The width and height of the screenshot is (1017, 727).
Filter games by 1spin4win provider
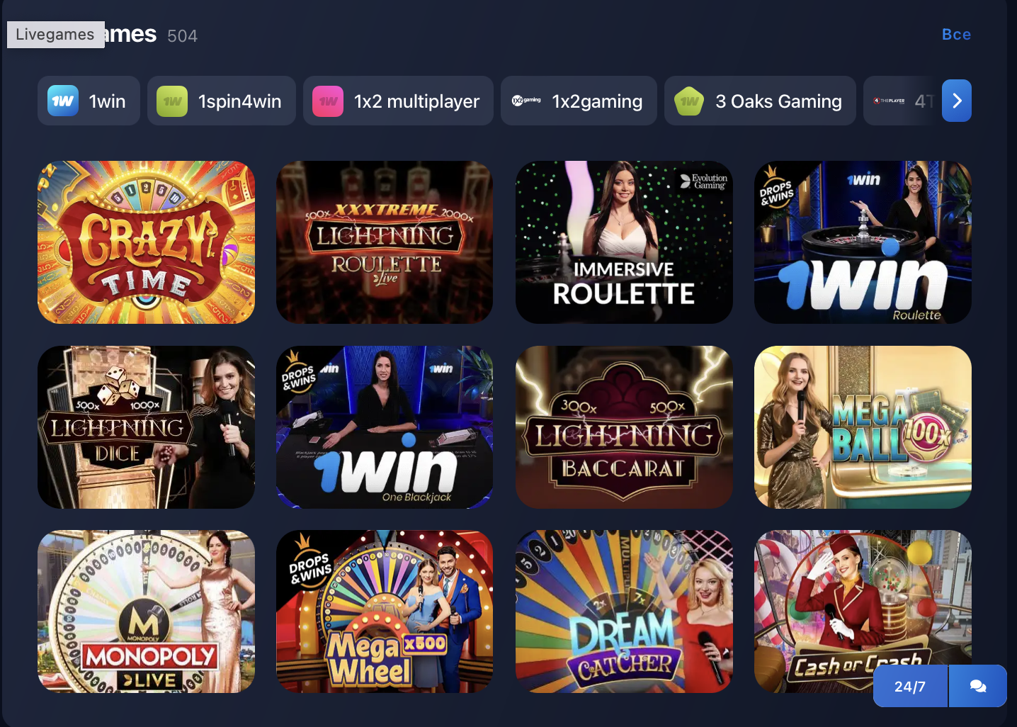222,101
